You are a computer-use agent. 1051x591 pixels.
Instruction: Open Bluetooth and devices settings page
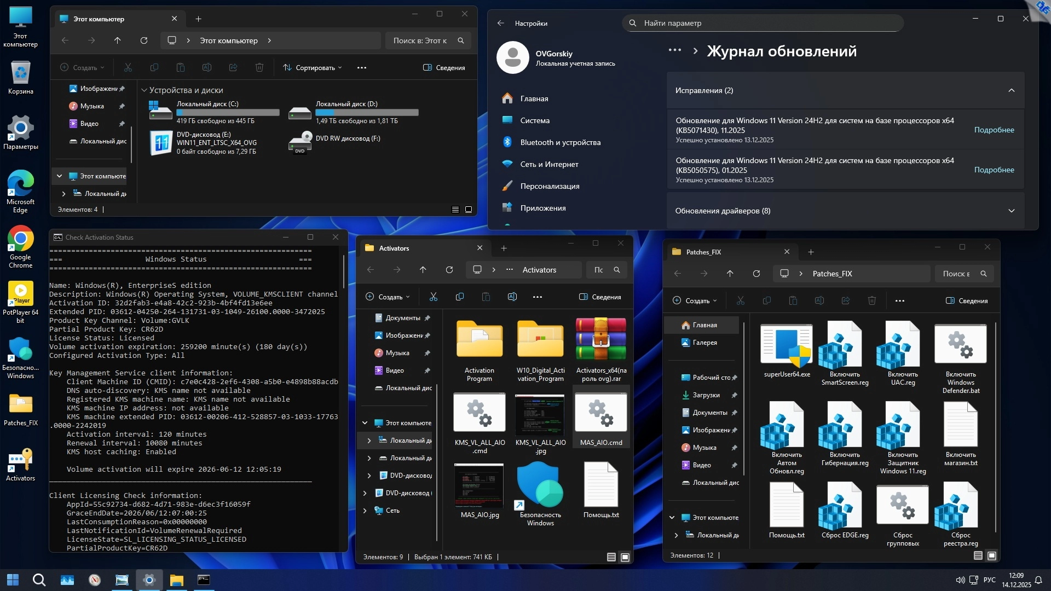tap(560, 142)
